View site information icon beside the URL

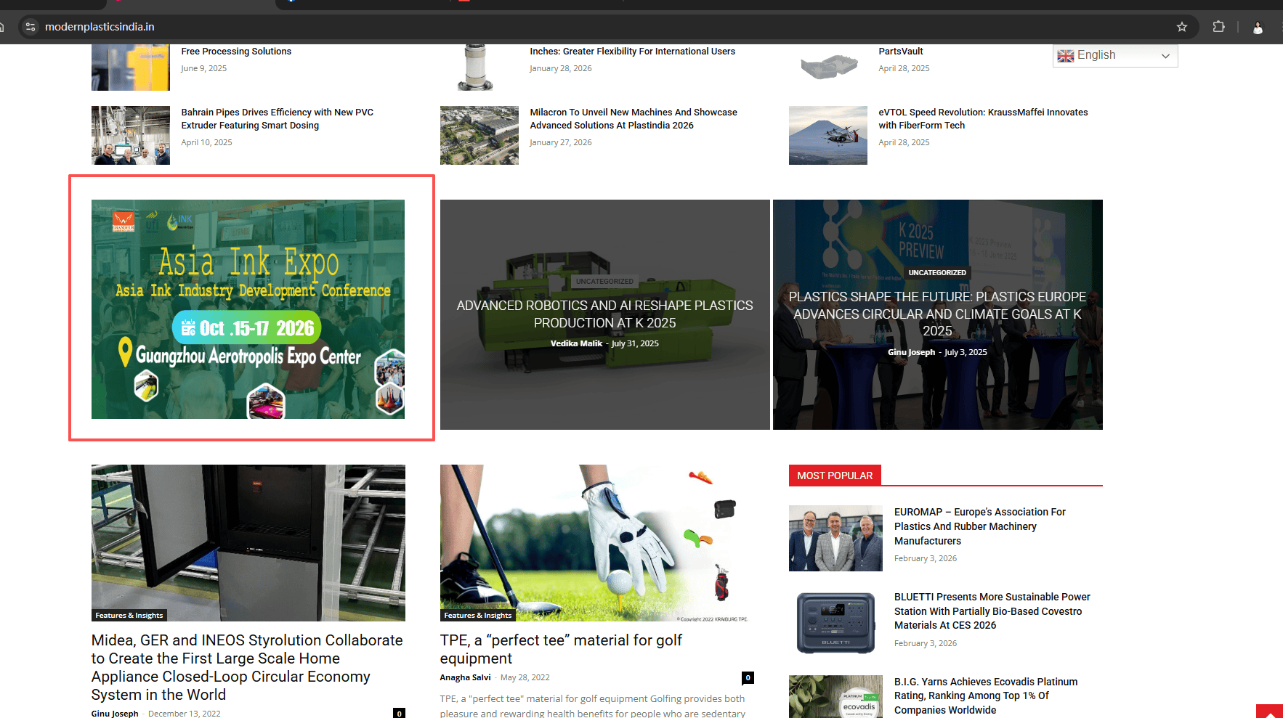[31, 27]
